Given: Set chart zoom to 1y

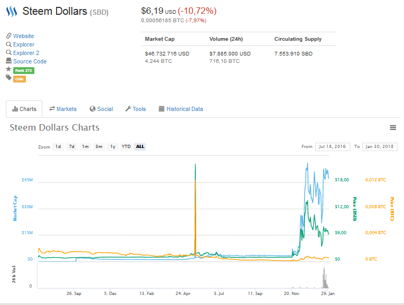Looking at the screenshot, I should point(113,146).
